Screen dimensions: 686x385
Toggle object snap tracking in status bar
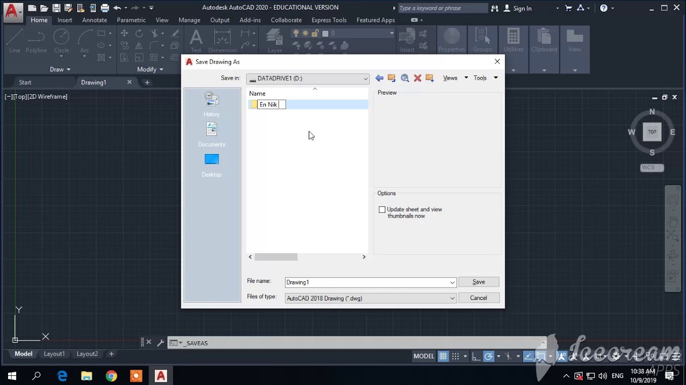pyautogui.click(x=528, y=356)
